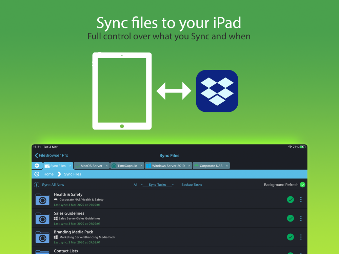Select the Sales Guidelines task title

point(69,213)
